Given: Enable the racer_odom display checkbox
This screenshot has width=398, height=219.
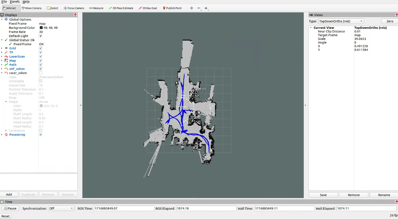Looking at the screenshot, I should click(41, 73).
